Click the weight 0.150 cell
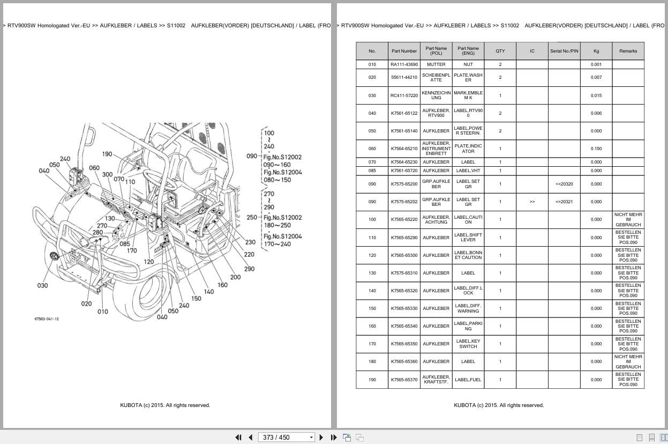 (x=596, y=149)
